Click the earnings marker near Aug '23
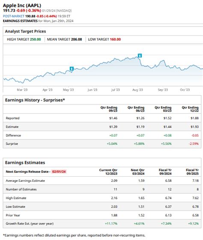The width and height of the screenshot is (203, 240). [140, 56]
